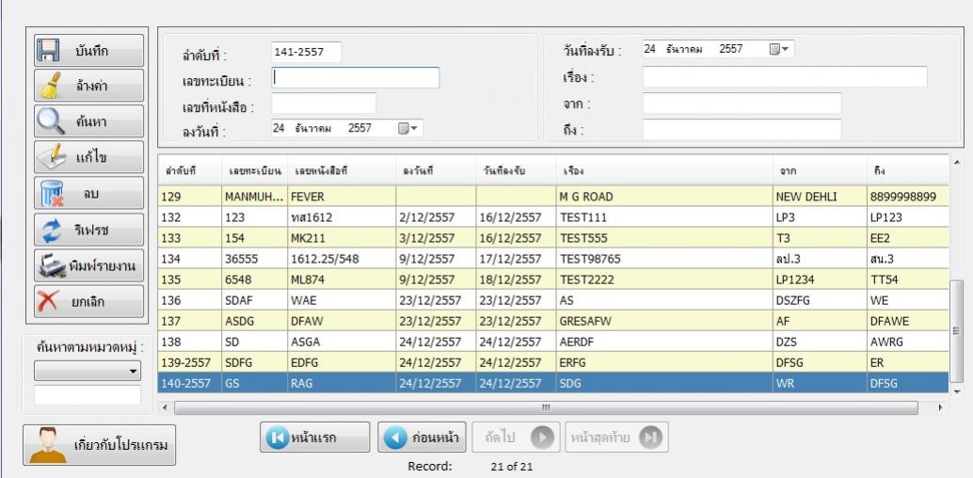Click the disabled next-page arrow icon
The width and height of the screenshot is (973, 478).
[542, 438]
